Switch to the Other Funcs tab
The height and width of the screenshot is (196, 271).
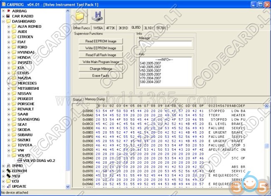[81, 28]
